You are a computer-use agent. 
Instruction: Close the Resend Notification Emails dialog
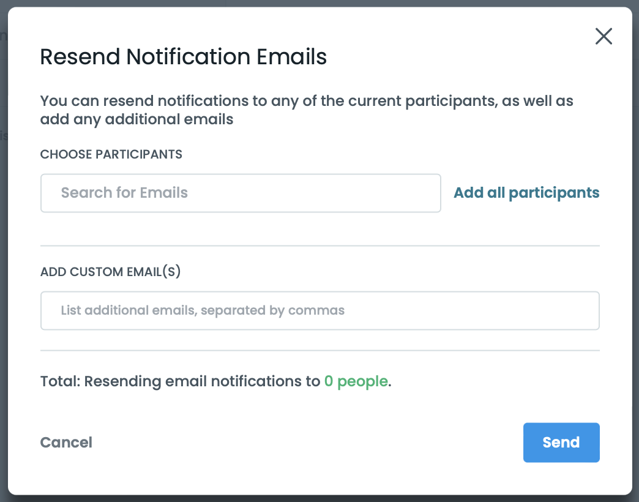click(603, 37)
